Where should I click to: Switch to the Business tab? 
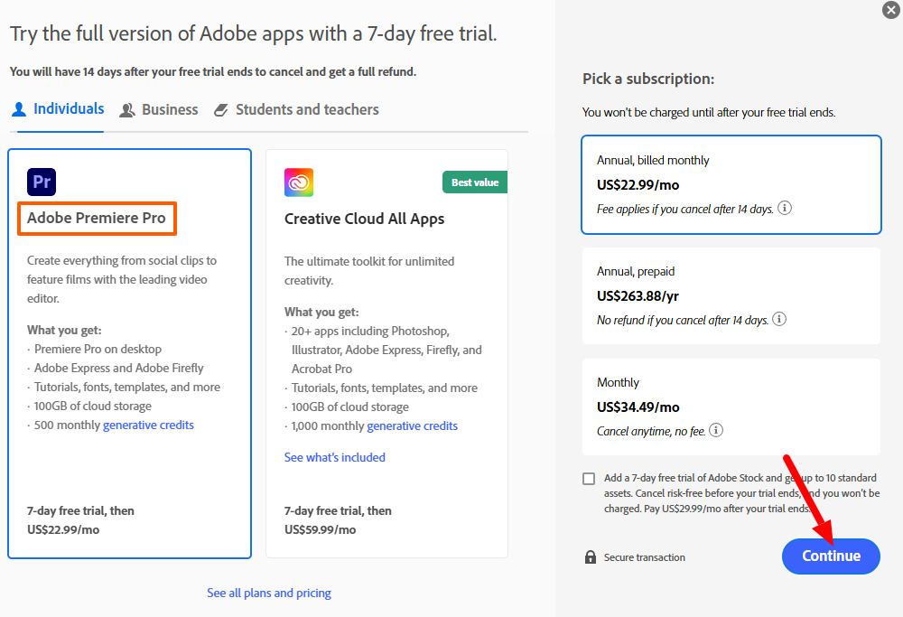pyautogui.click(x=158, y=110)
